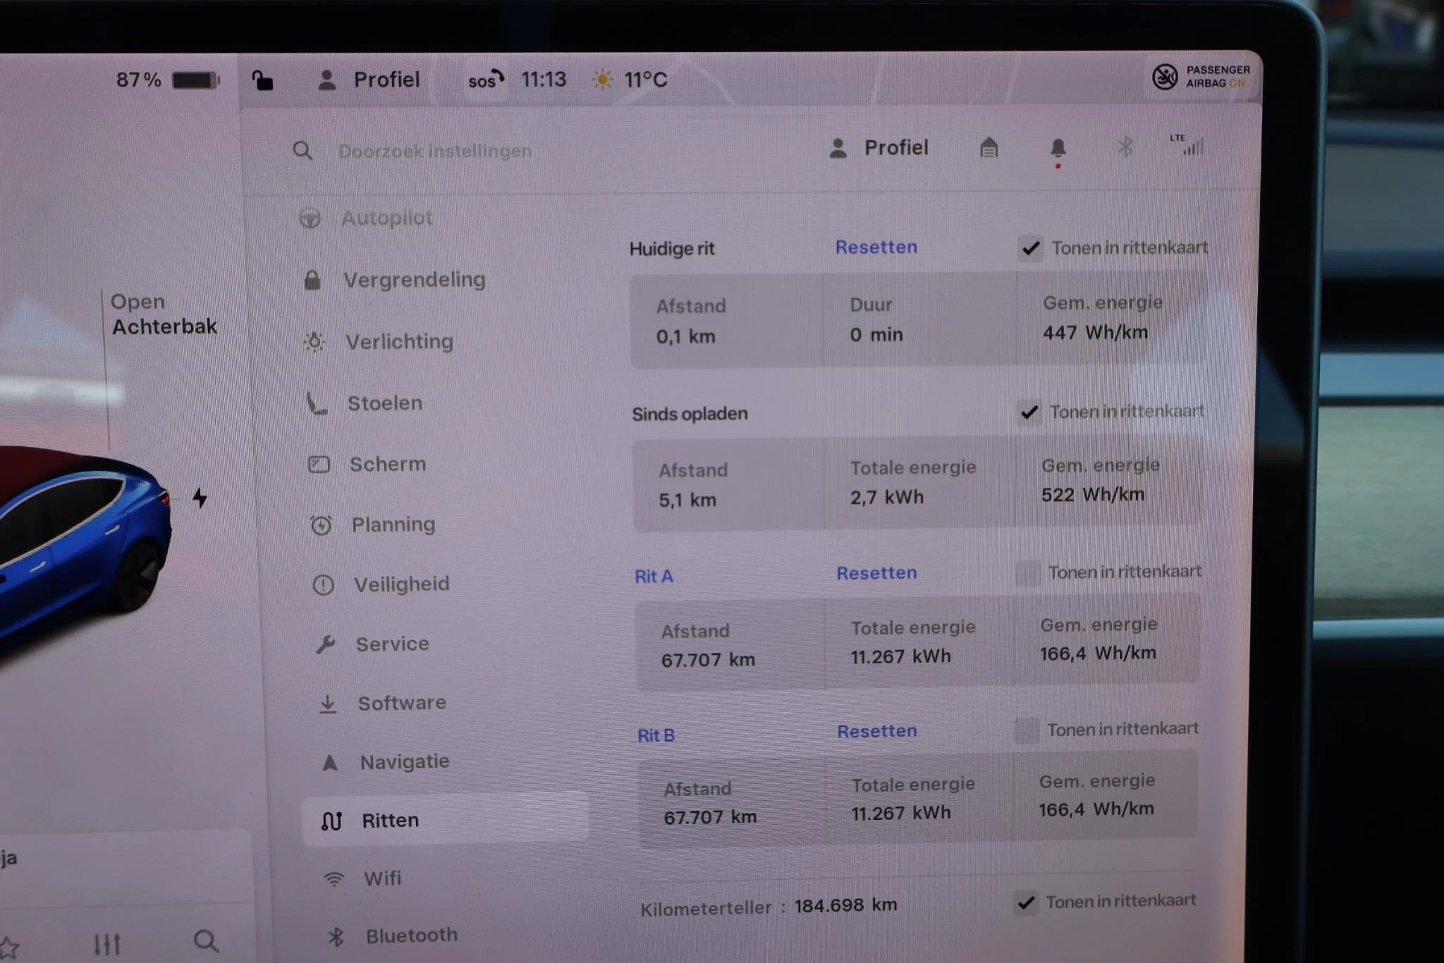Reset the Huidige rit trip data

coord(876,247)
